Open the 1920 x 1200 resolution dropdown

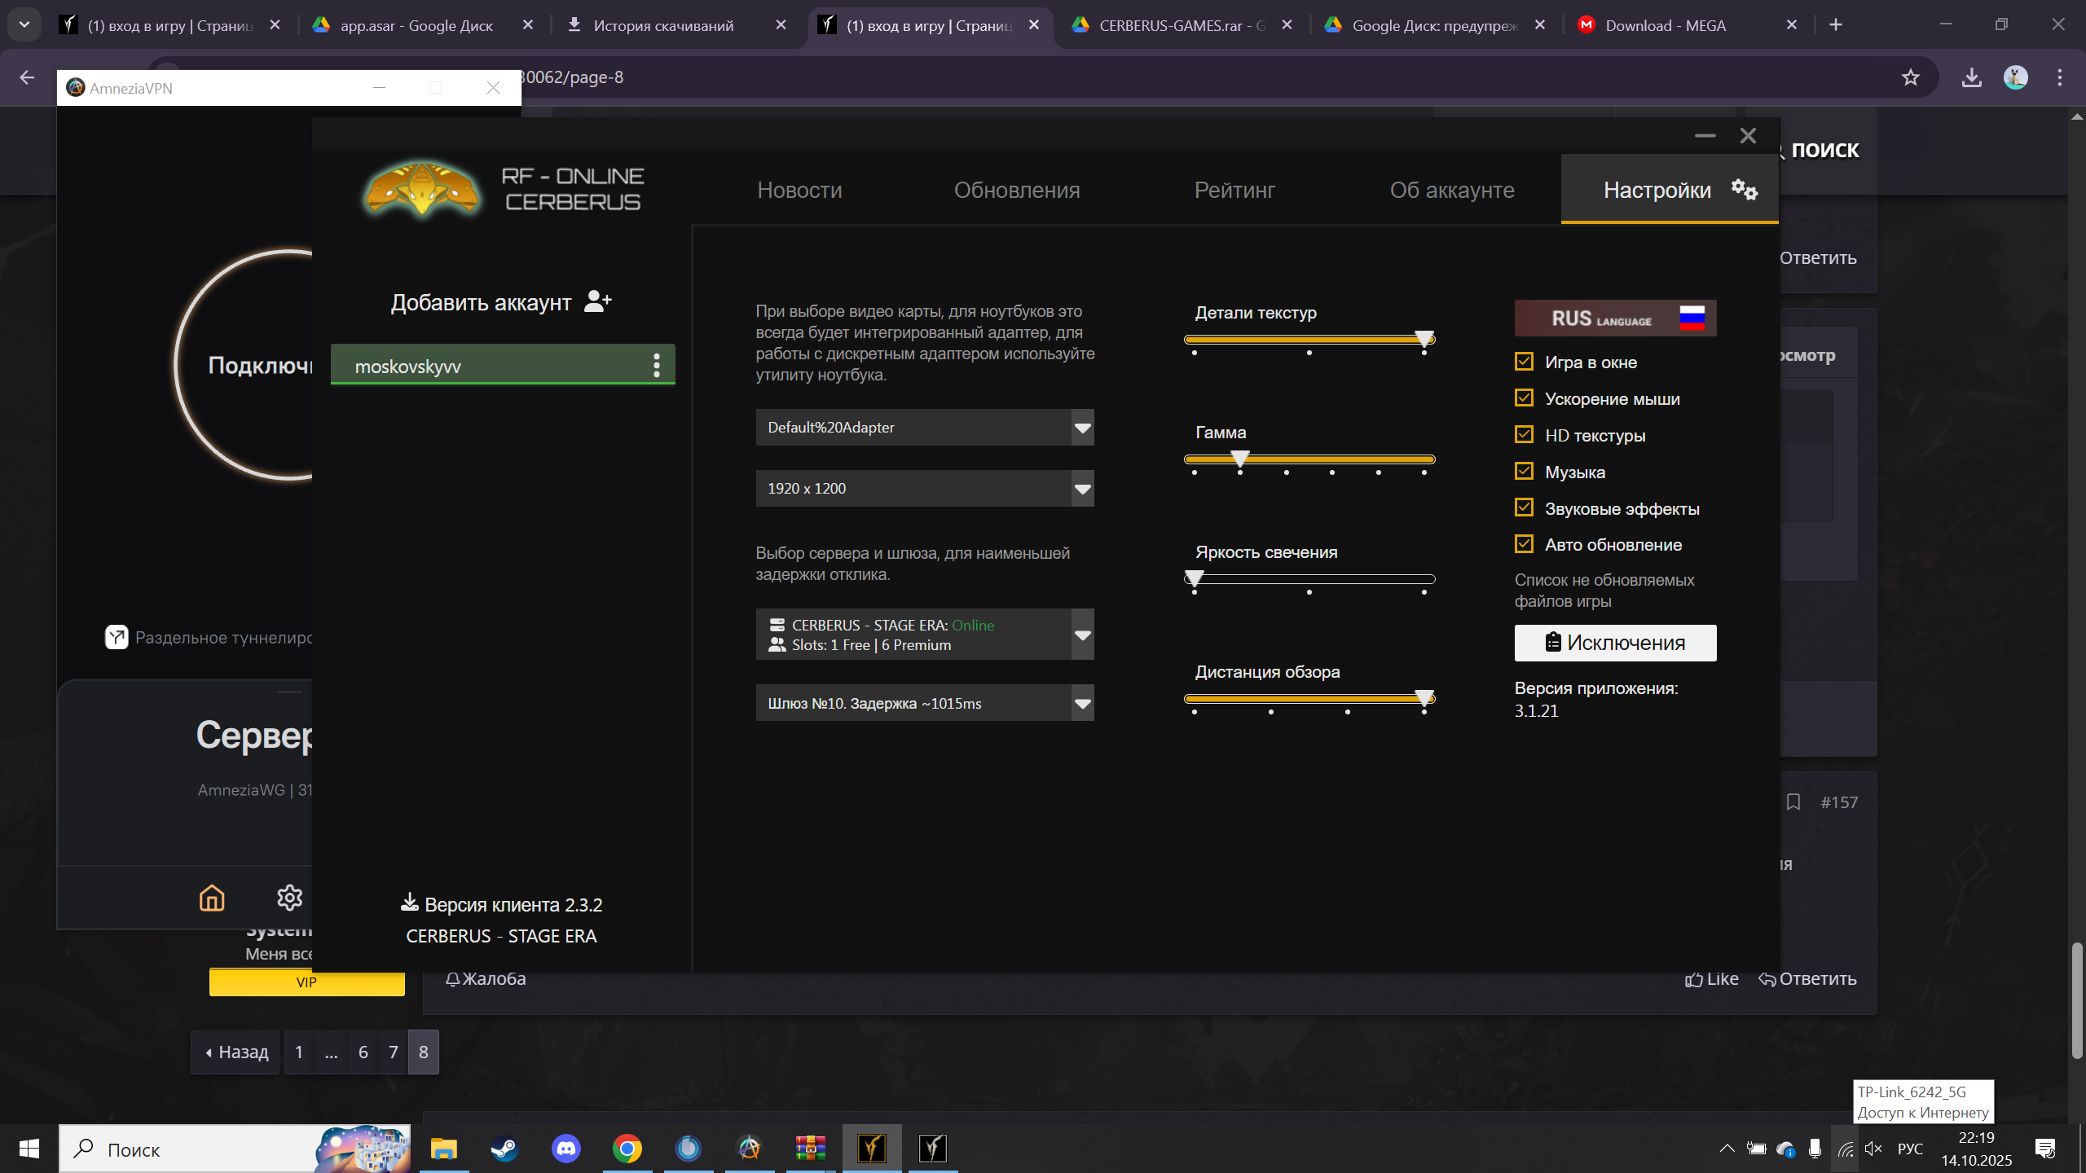click(x=1082, y=489)
